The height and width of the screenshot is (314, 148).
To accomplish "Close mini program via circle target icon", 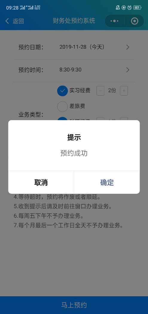I will [x=135, y=21].
